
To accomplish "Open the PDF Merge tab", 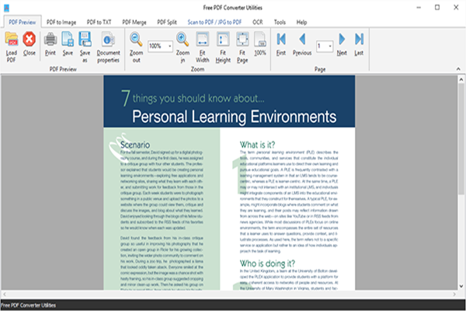I will [x=135, y=21].
